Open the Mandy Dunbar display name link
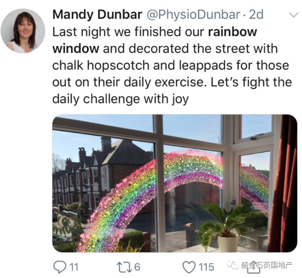The width and height of the screenshot is (302, 278). point(97,14)
